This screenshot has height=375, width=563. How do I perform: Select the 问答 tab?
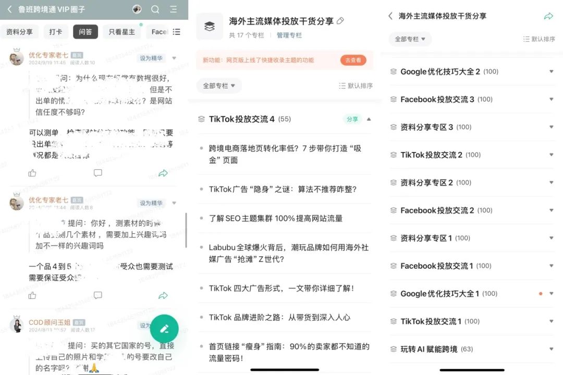click(x=85, y=32)
